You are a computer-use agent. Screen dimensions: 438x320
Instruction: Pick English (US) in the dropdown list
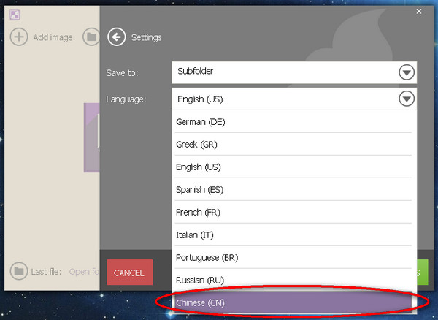293,167
